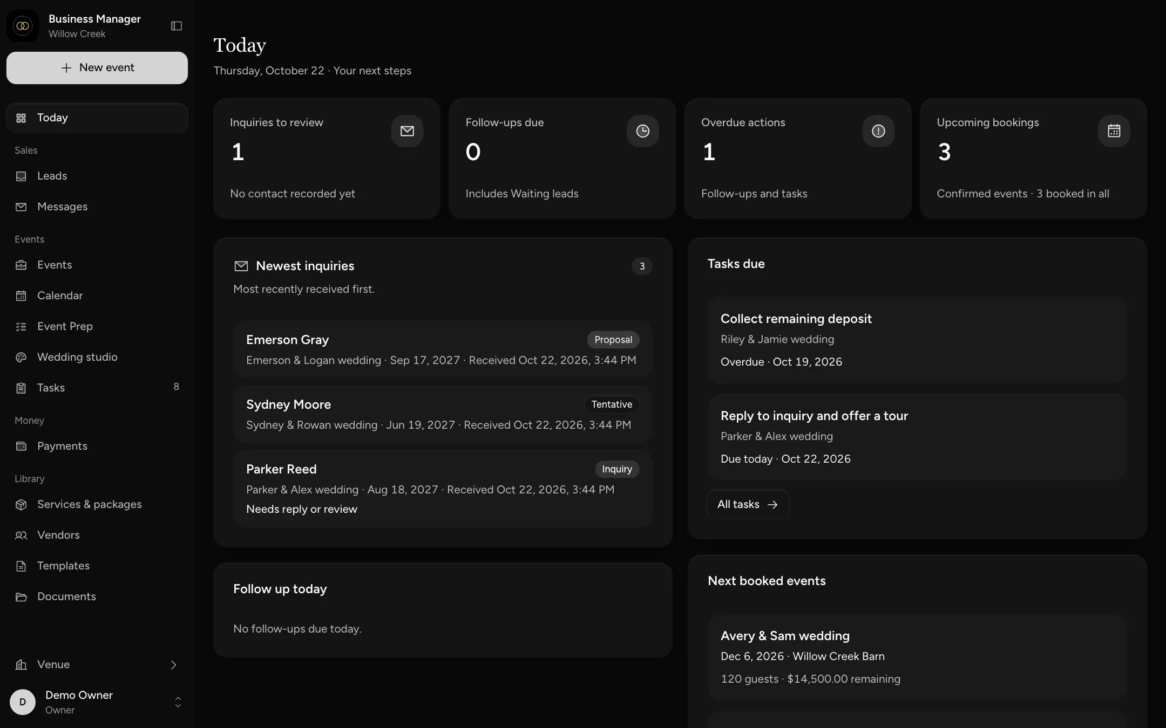Click the Events briefcase icon
1166x728 pixels.
pos(21,265)
